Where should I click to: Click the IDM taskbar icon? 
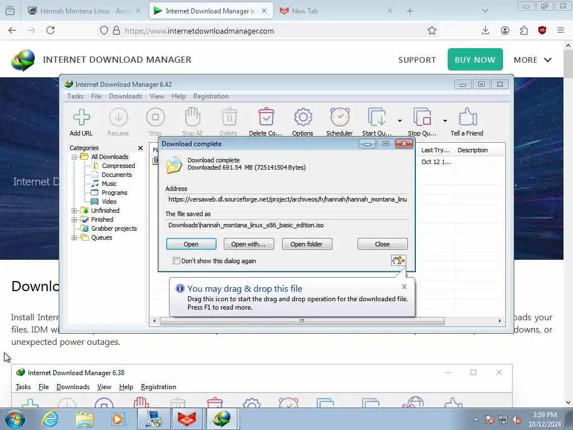[x=222, y=419]
